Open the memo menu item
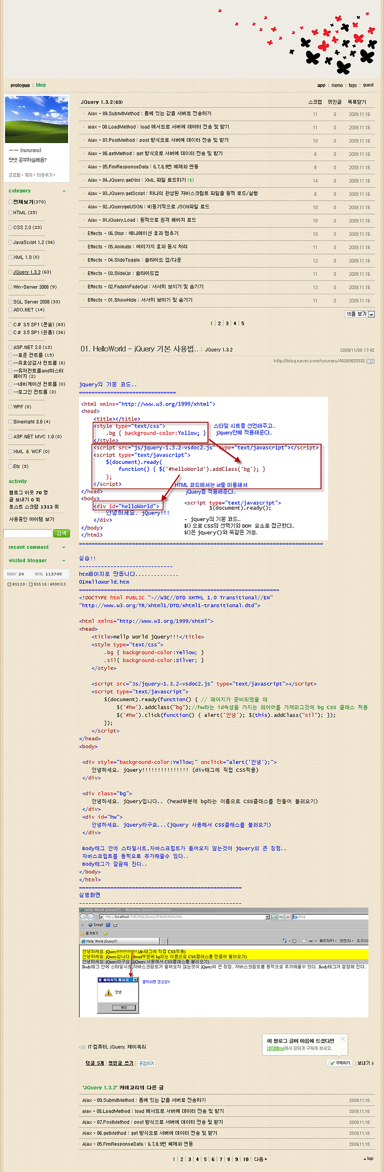Image resolution: width=384 pixels, height=1172 pixels. point(337,86)
